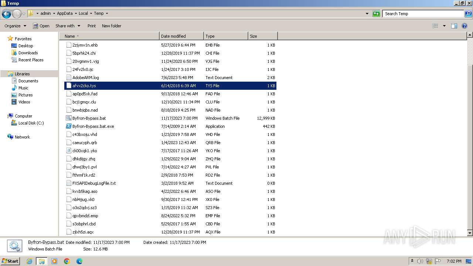473x266 pixels.
Task: Open the view options dropdown arrow
Action: click(x=444, y=26)
